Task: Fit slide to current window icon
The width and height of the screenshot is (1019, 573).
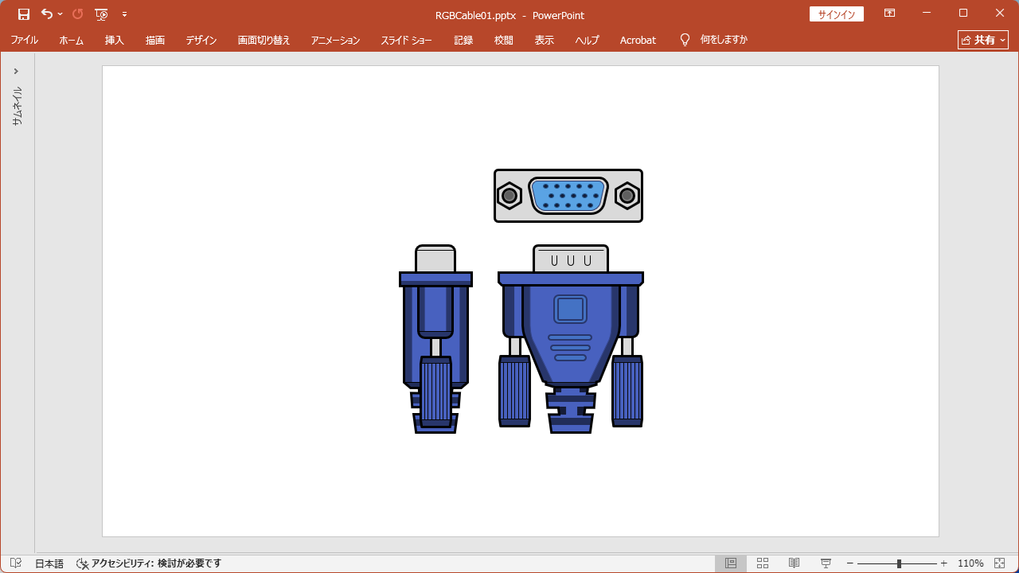Action: [1000, 563]
